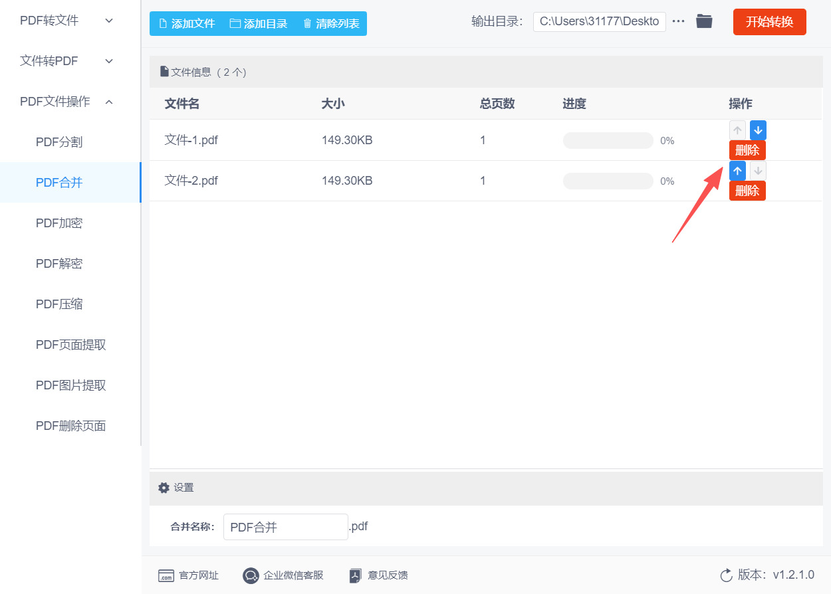Click the 文件名 column header

coord(182,104)
